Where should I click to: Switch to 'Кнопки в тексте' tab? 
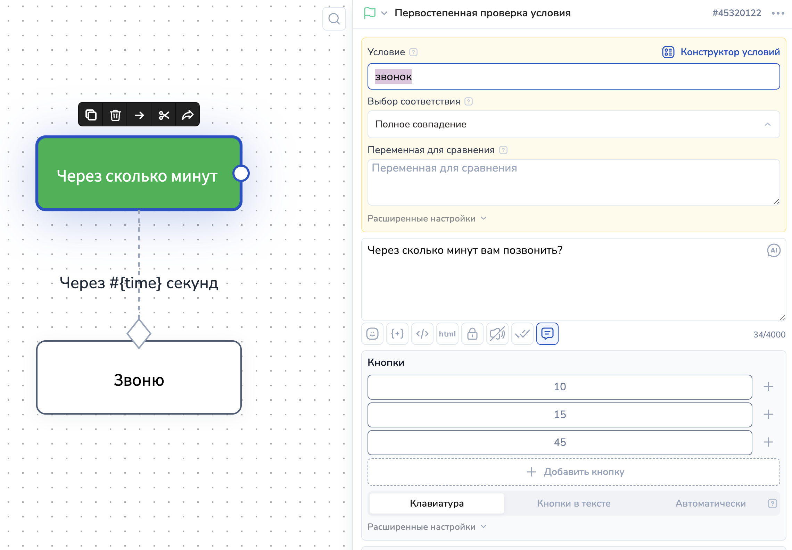point(574,503)
